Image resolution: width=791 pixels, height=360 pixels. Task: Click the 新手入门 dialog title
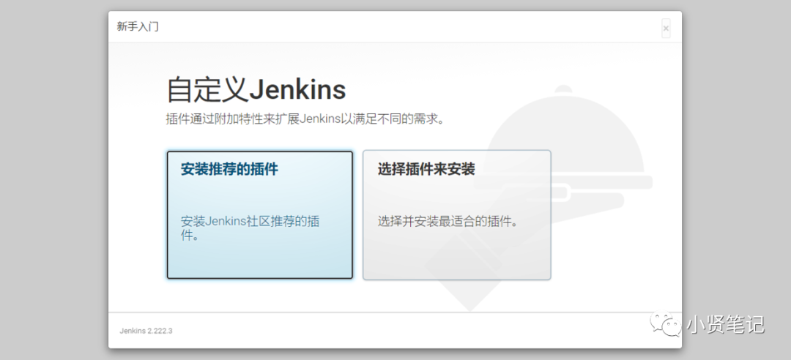138,27
